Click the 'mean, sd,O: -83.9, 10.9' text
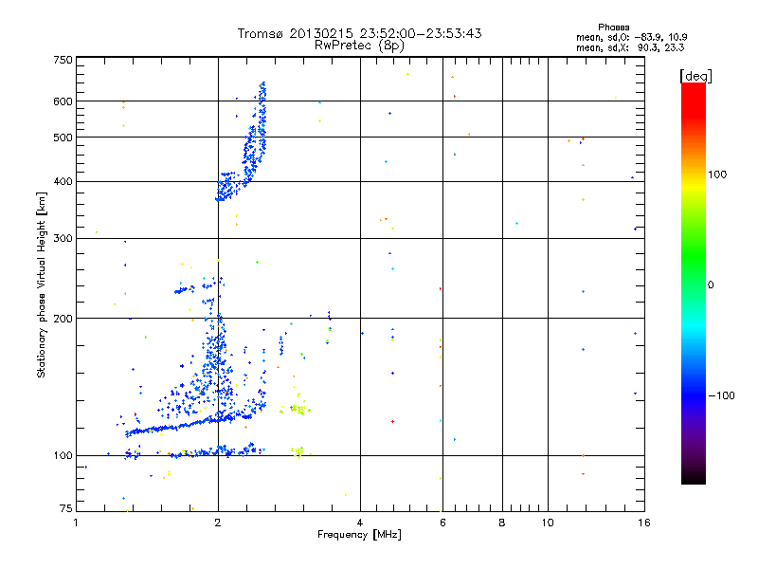 631,37
